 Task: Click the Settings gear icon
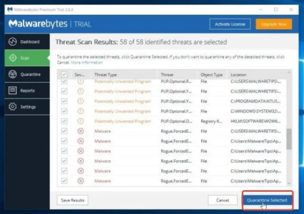(x=13, y=107)
